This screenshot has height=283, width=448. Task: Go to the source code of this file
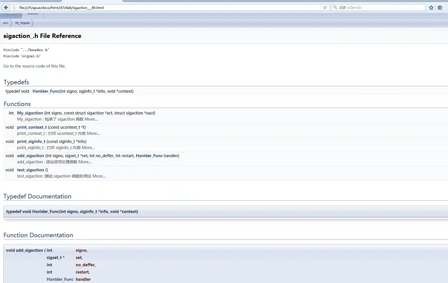34,66
